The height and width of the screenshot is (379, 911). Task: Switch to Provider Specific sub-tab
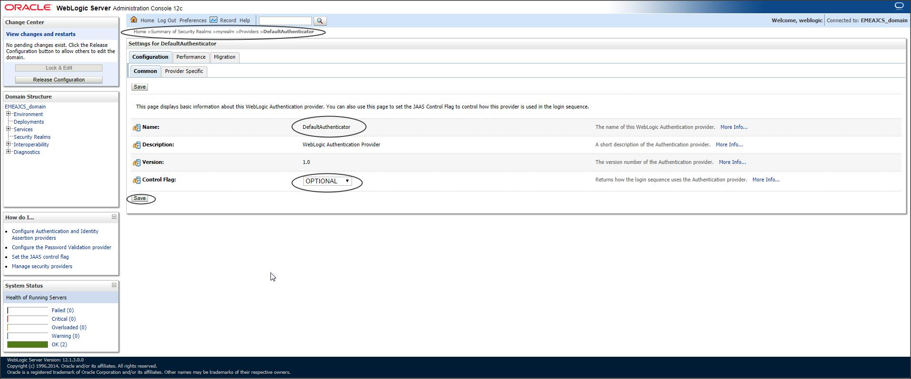pos(184,72)
